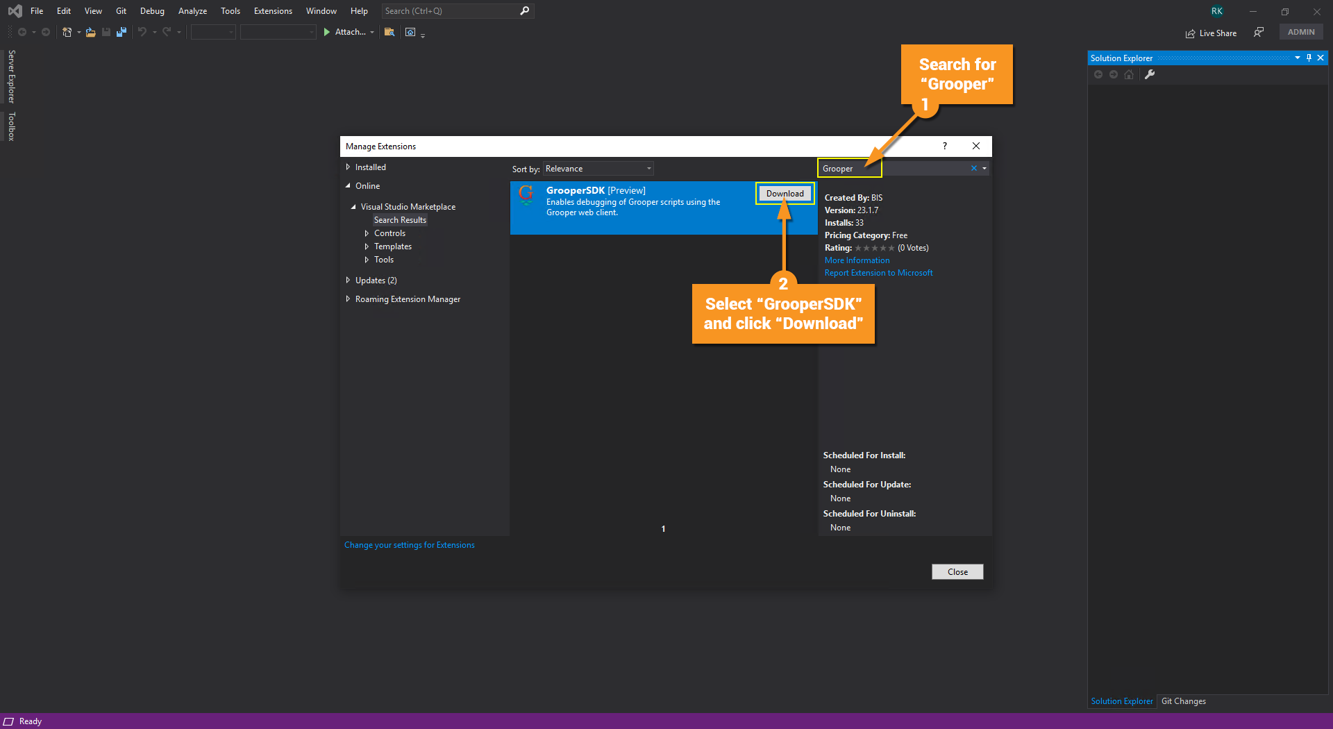Click the Save All toolbar icon

[x=121, y=32]
